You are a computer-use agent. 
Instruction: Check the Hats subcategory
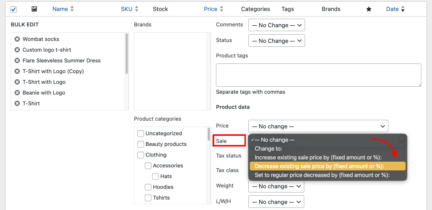coord(156,176)
